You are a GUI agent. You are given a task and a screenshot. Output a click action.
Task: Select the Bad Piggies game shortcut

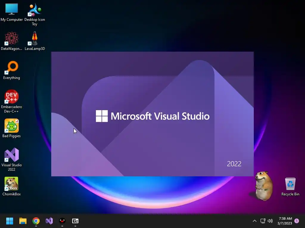(12, 128)
